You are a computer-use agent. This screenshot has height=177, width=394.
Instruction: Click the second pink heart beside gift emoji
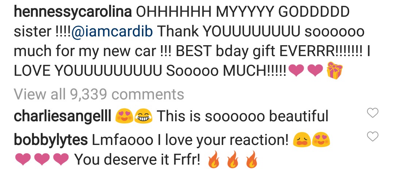coord(315,71)
